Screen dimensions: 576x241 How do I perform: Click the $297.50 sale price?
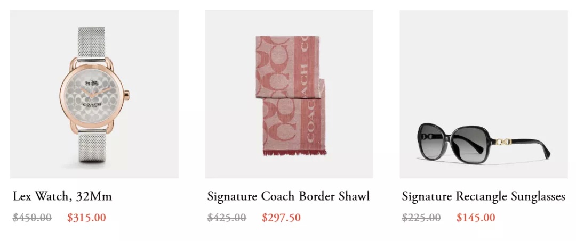[282, 218]
